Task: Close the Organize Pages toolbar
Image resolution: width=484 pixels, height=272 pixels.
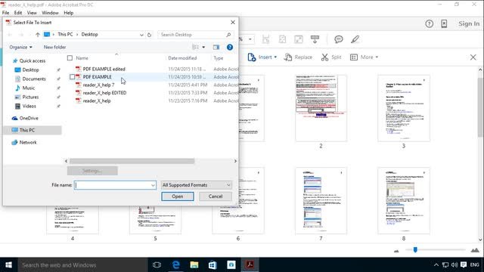Action: click(x=473, y=57)
